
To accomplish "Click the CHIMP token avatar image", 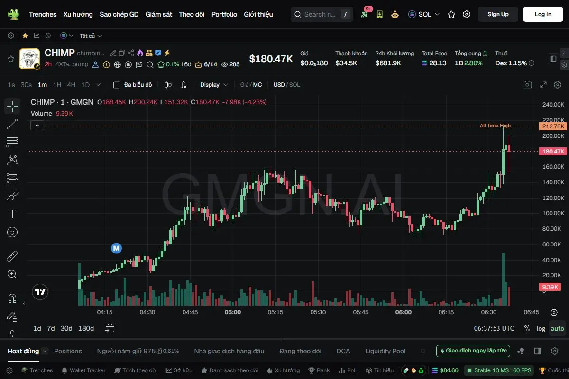I will click(29, 59).
